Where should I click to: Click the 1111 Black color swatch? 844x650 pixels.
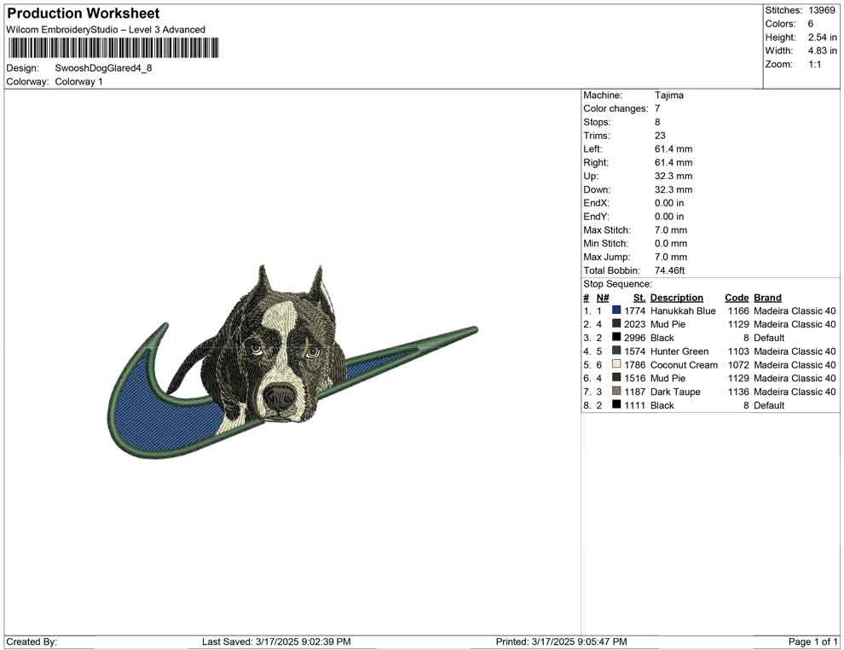coord(616,404)
